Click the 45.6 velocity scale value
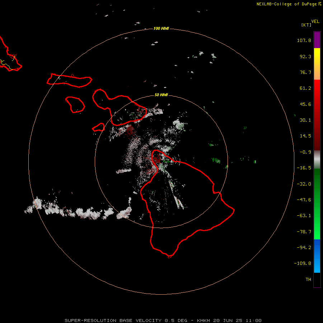This screenshot has height=323, width=323. point(305,104)
